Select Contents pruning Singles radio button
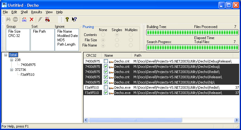 (x=117, y=35)
